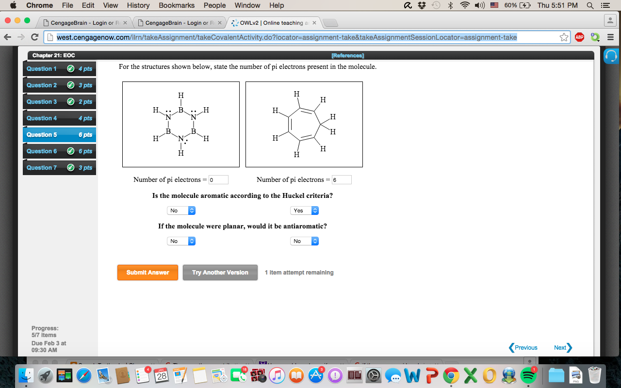Open Spotlight search from the menu bar
Viewport: 621px width, 388px height.
[589, 5]
